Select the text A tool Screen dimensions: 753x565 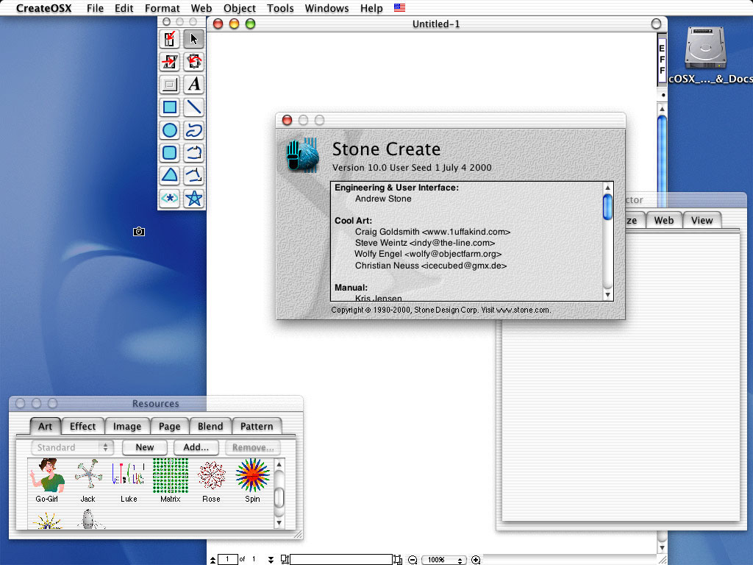(193, 85)
